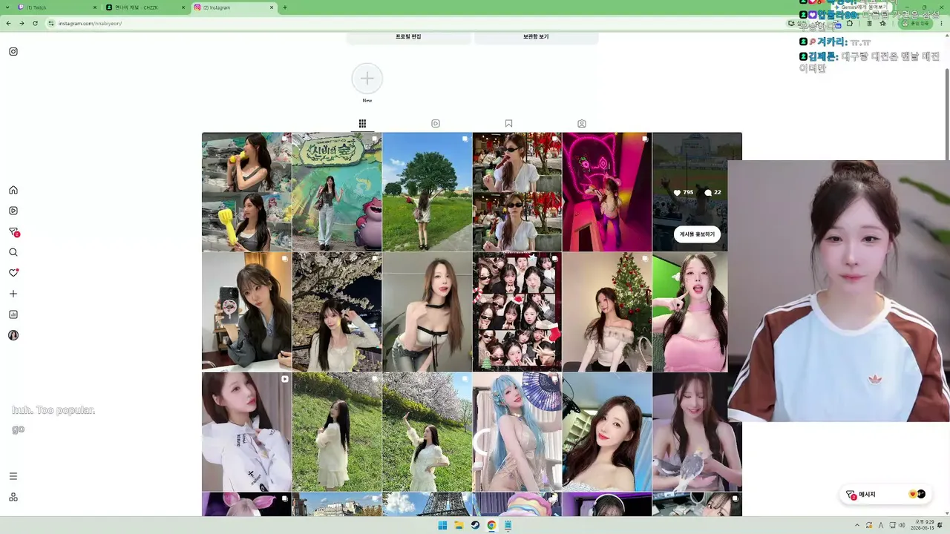Click the promote post button (게시물 홍보하기)
This screenshot has width=950, height=534.
point(697,234)
